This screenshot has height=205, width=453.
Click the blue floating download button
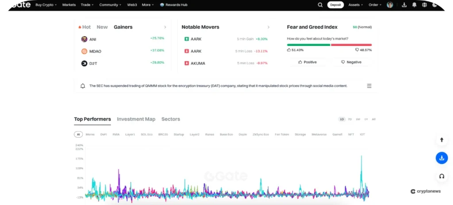point(441,158)
